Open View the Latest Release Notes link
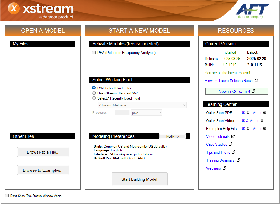The width and height of the screenshot is (280, 204). point(229,81)
